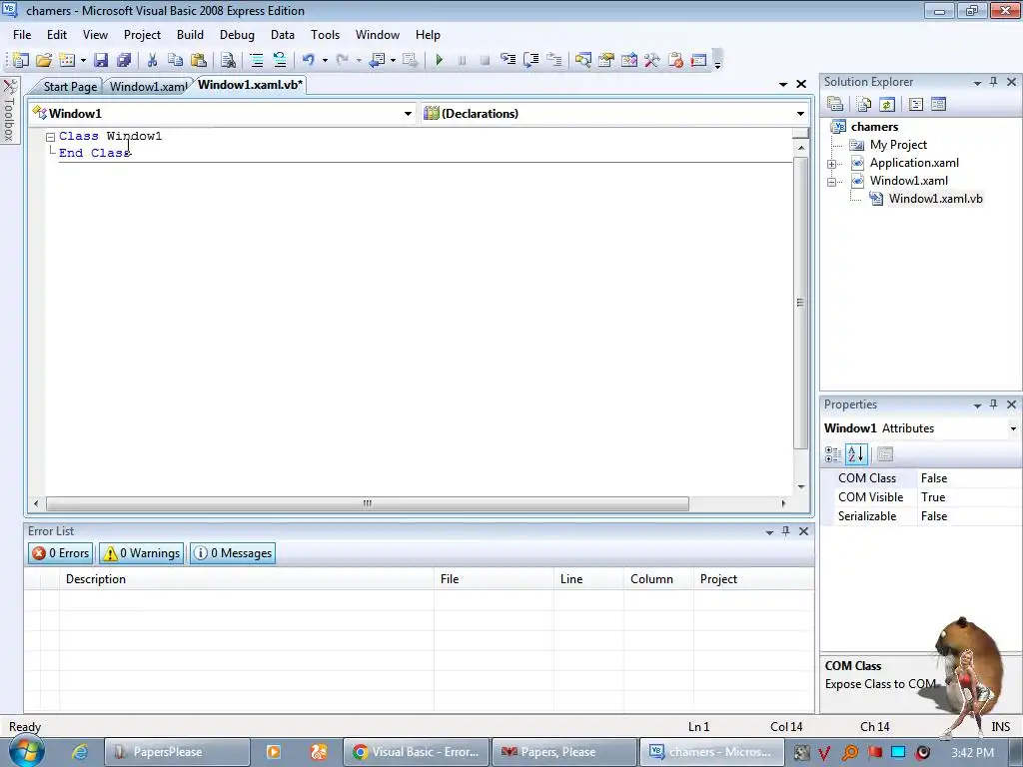Open the Undo history dropdown arrow

pos(325,61)
